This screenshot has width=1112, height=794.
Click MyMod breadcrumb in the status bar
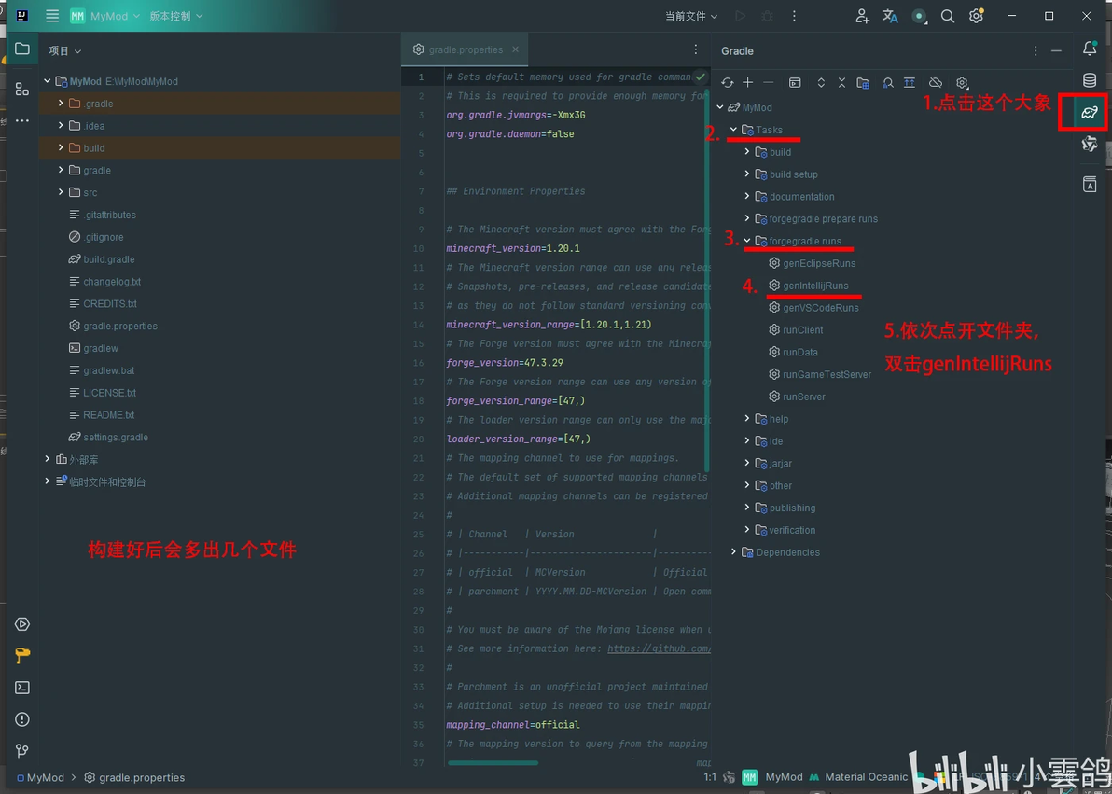tap(40, 777)
